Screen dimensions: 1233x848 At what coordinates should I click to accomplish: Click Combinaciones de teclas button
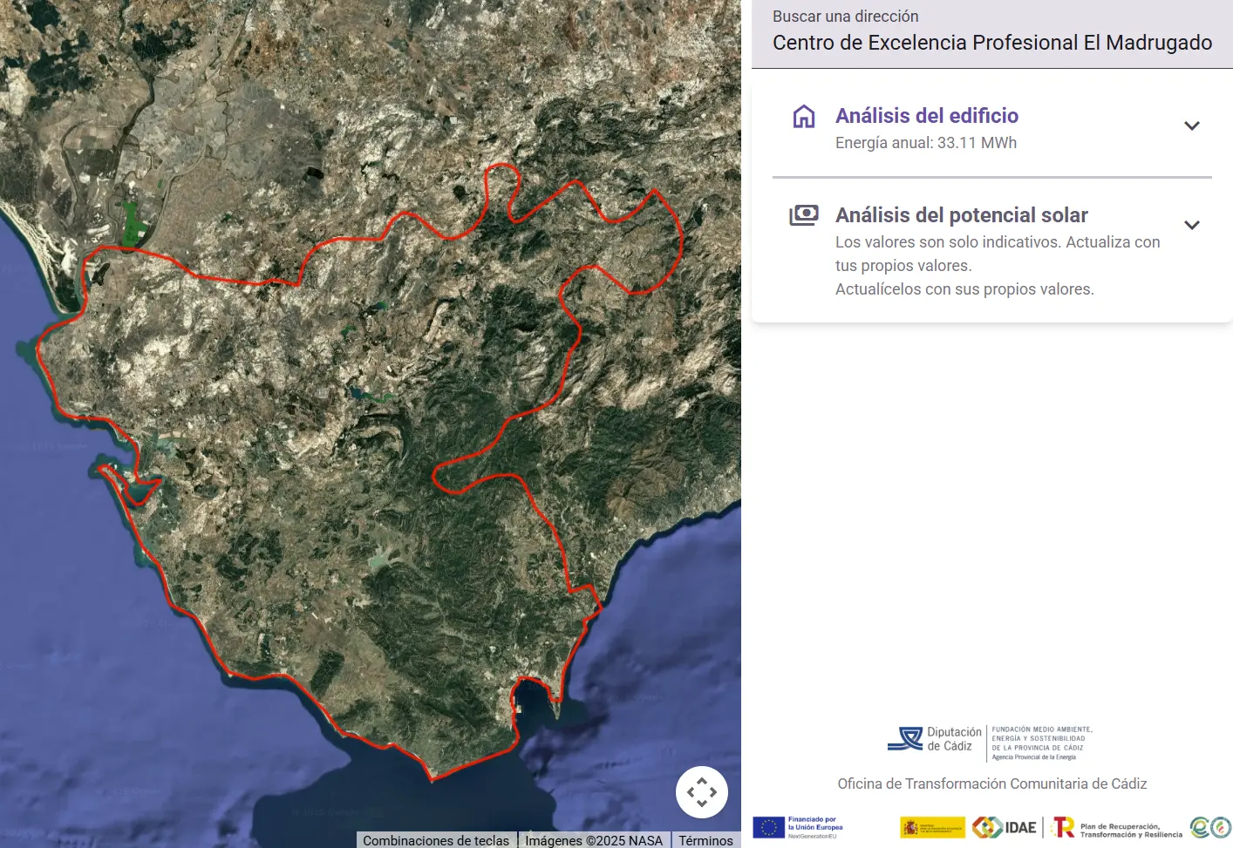(x=436, y=840)
